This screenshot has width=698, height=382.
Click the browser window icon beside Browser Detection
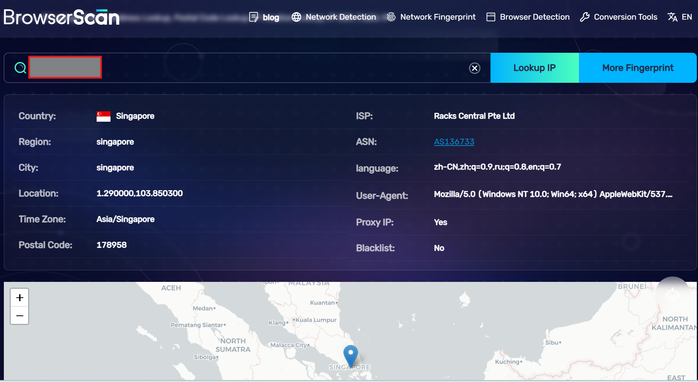pos(490,17)
